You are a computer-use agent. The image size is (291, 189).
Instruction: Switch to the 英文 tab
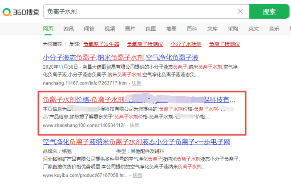[254, 29]
